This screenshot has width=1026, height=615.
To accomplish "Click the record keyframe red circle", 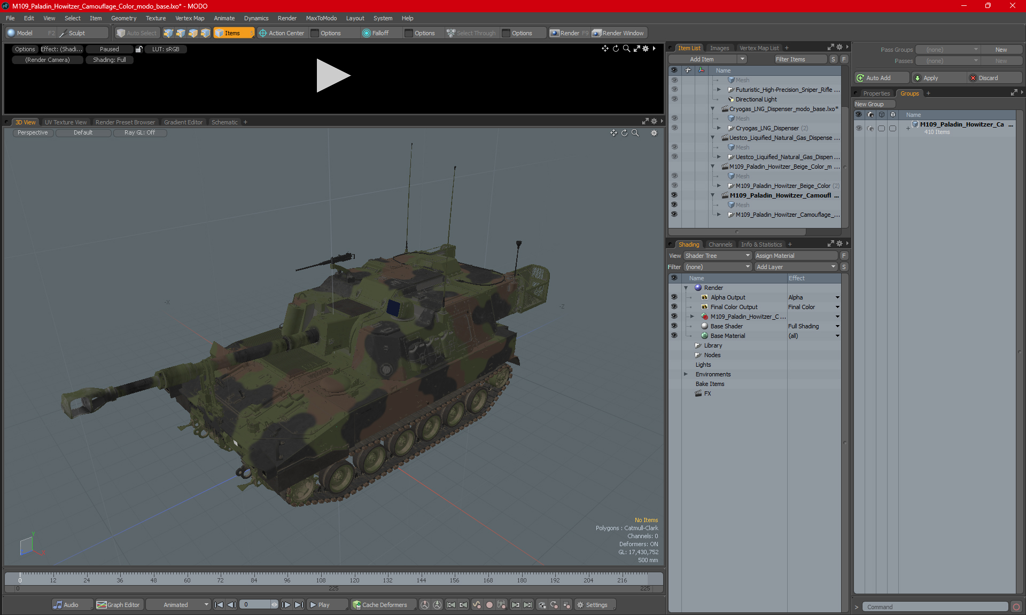I will [489, 605].
